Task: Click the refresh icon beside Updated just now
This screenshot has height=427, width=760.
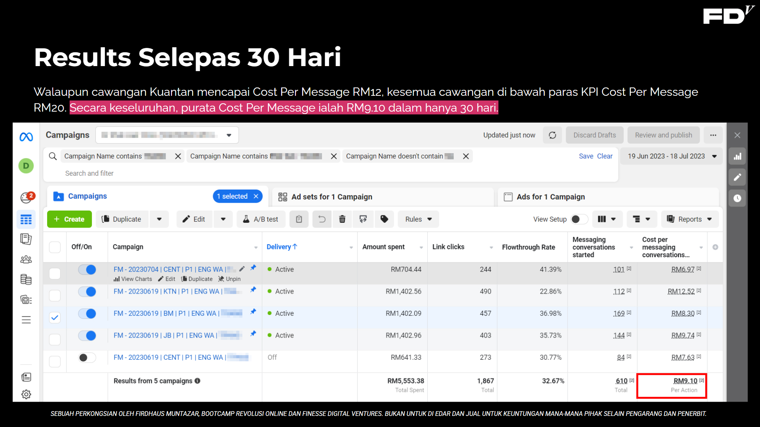Action: 552,135
